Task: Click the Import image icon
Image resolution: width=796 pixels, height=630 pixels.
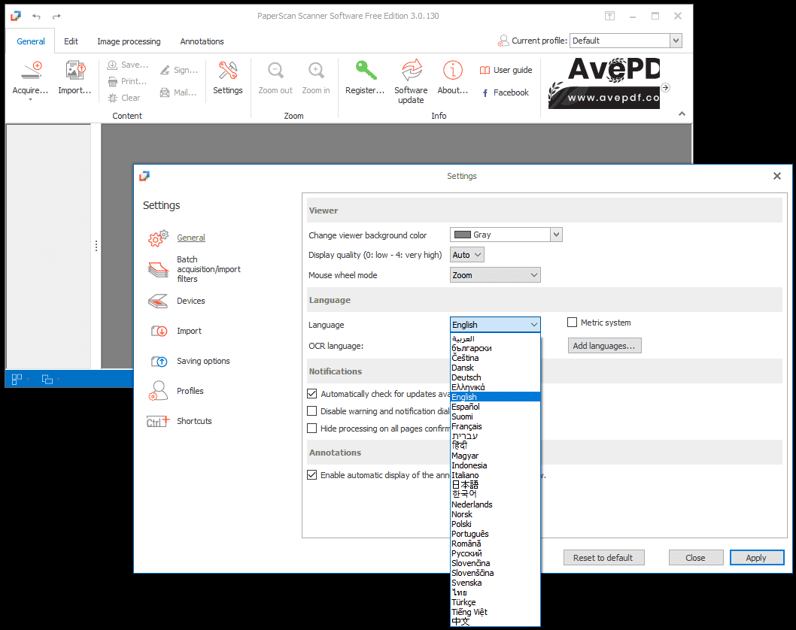Action: pyautogui.click(x=75, y=71)
